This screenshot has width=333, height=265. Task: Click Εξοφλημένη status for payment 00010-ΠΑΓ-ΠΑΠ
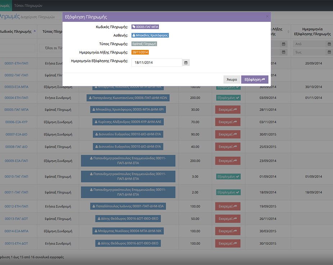pyautogui.click(x=228, y=177)
